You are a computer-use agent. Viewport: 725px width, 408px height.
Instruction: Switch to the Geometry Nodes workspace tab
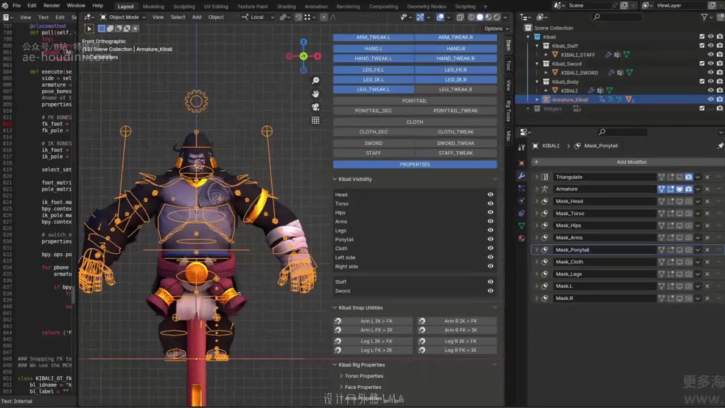(426, 6)
